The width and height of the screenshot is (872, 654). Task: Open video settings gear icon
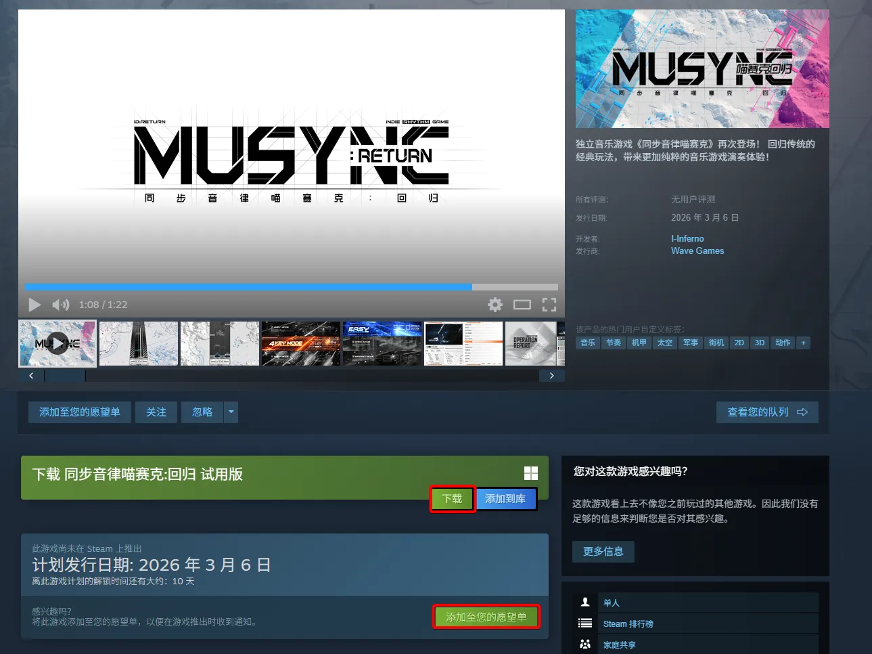tap(495, 305)
